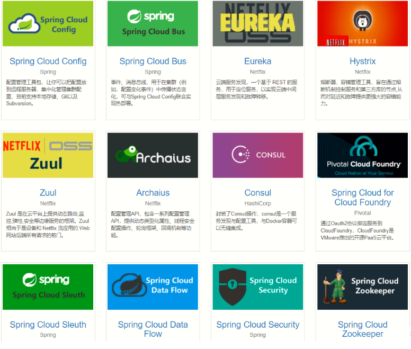The image size is (411, 349).
Task: Click the Spring Cloud Sleuth logo image
Action: point(48,287)
